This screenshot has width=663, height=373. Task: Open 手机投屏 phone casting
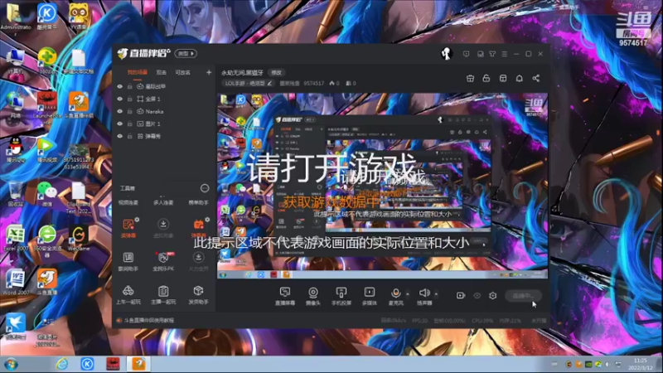[x=341, y=296]
